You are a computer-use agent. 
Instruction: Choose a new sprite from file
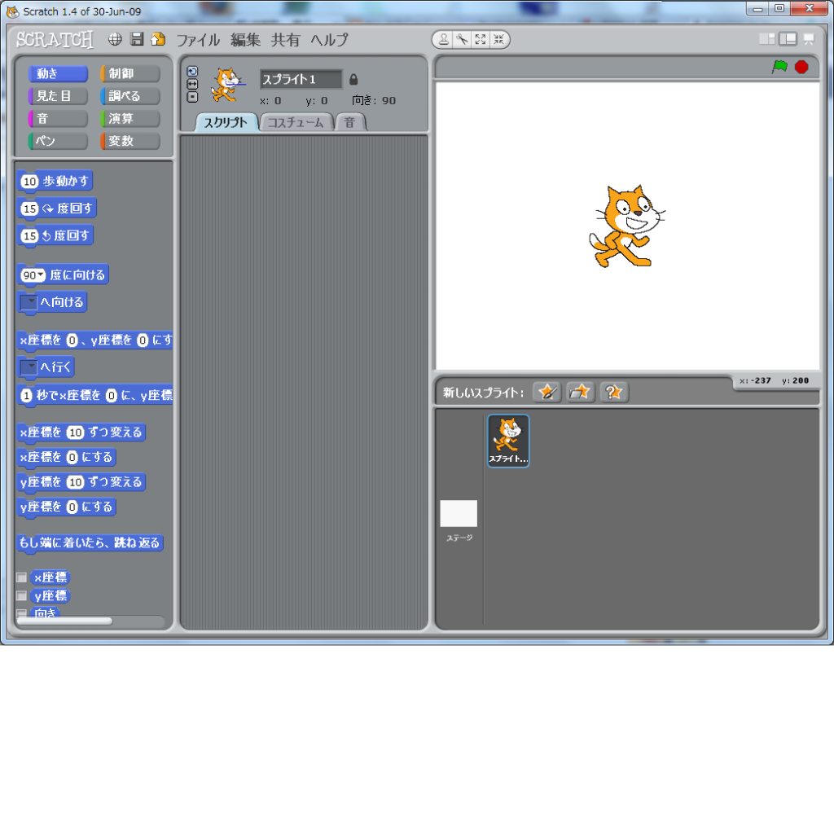[x=580, y=393]
